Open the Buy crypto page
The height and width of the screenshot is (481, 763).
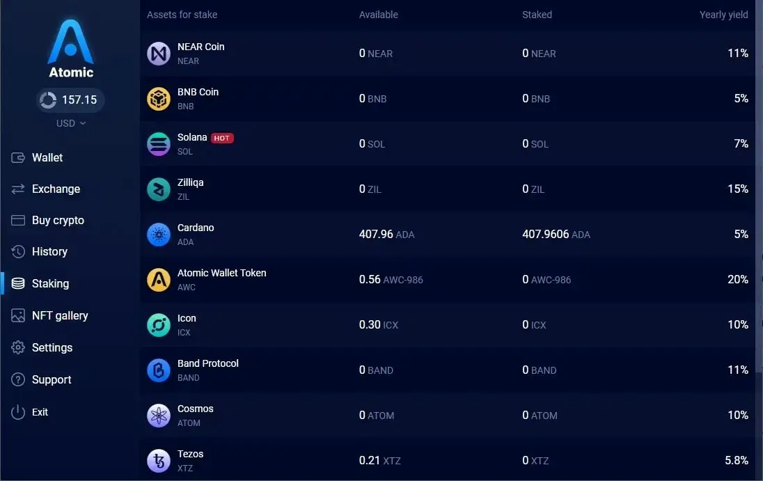58,221
